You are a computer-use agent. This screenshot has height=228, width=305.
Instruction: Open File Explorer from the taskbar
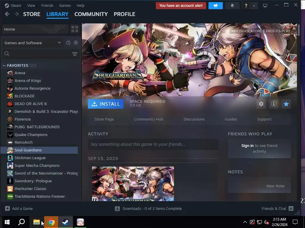click(36, 222)
